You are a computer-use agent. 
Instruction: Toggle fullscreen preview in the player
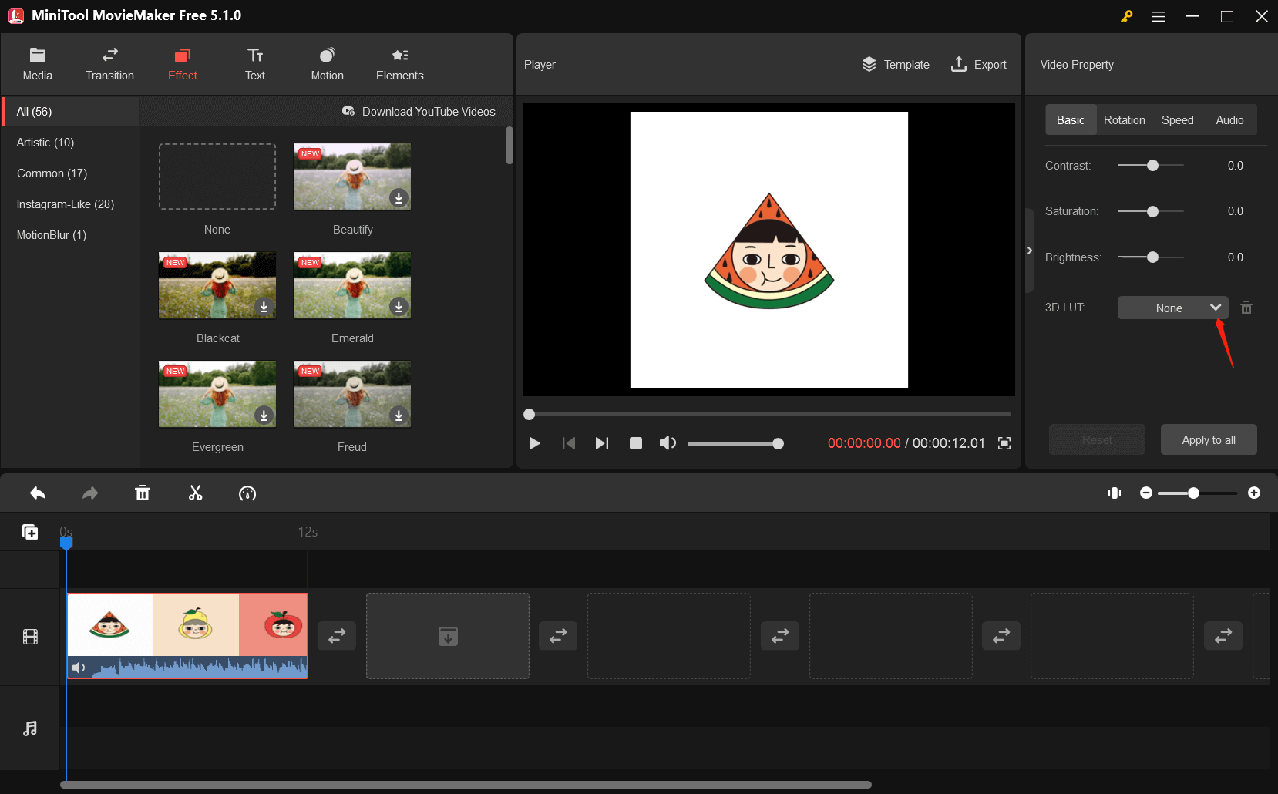[1004, 443]
